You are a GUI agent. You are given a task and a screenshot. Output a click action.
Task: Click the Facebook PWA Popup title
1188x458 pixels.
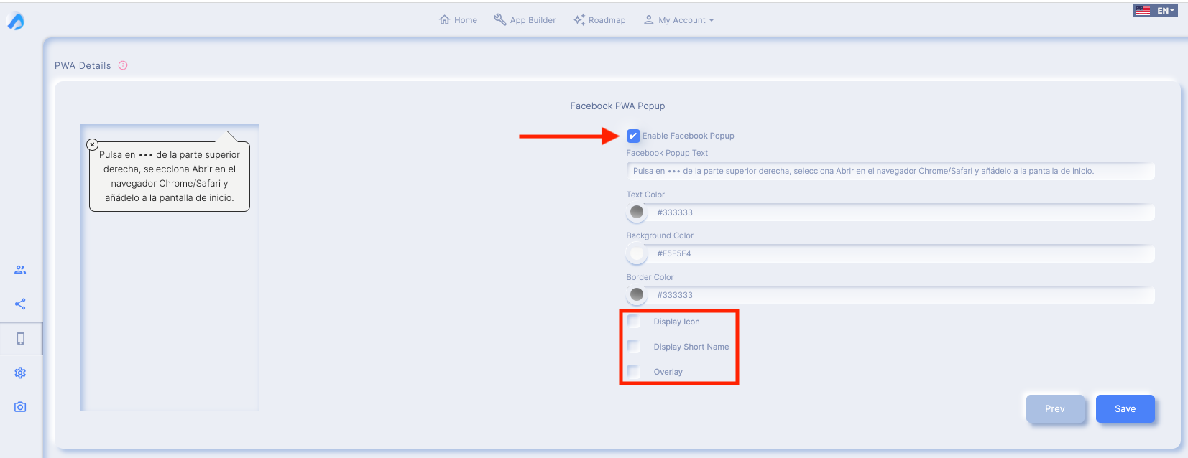617,106
